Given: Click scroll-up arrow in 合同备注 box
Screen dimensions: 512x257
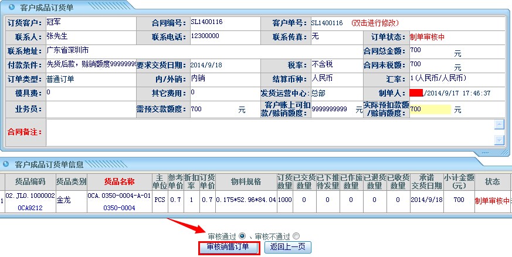Looking at the screenshot, I should click(x=499, y=124).
